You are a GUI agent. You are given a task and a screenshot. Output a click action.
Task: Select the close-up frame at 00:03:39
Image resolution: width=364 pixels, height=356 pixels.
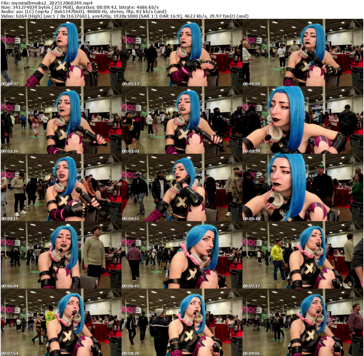[x=303, y=120]
